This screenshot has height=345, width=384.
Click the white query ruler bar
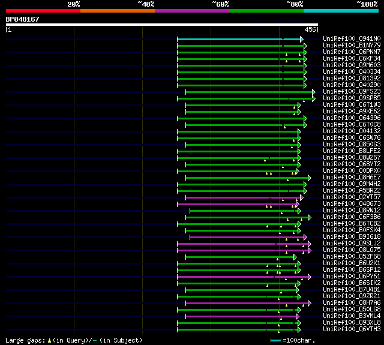[162, 25]
